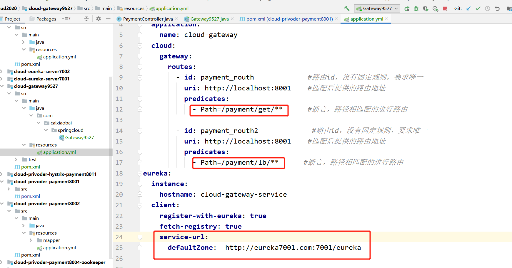This screenshot has width=512, height=268.
Task: Click the src breadcrumb segment
Action: tap(84, 9)
